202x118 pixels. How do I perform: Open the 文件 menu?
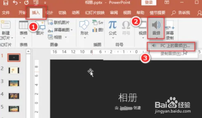point(6,13)
